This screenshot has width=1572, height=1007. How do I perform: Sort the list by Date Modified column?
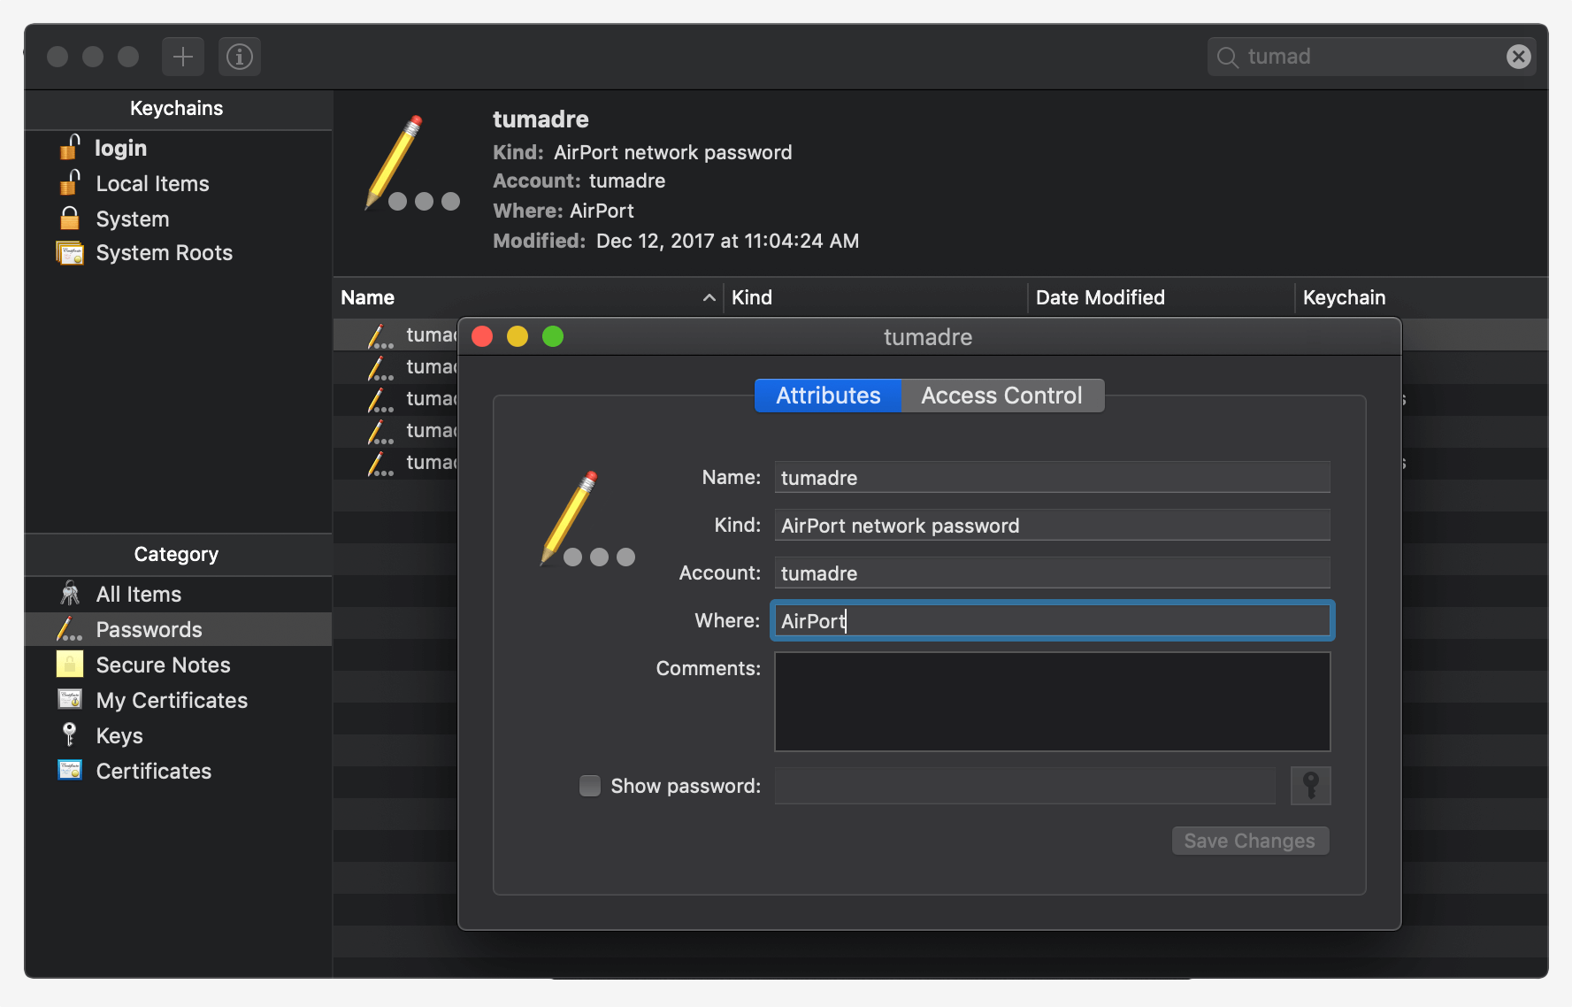pos(1100,298)
